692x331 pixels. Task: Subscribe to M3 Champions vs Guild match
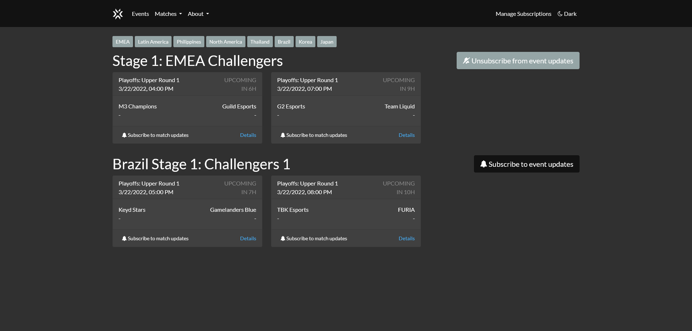click(x=155, y=135)
